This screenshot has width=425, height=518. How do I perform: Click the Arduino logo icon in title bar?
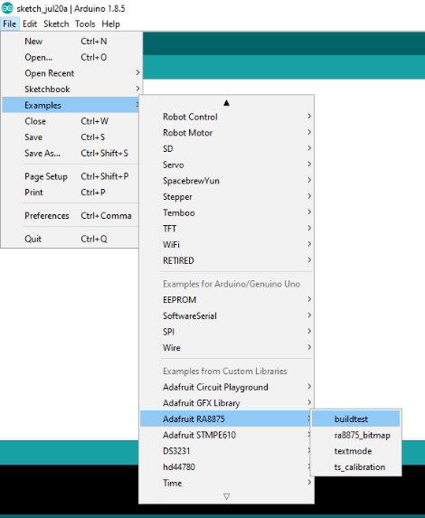7,8
